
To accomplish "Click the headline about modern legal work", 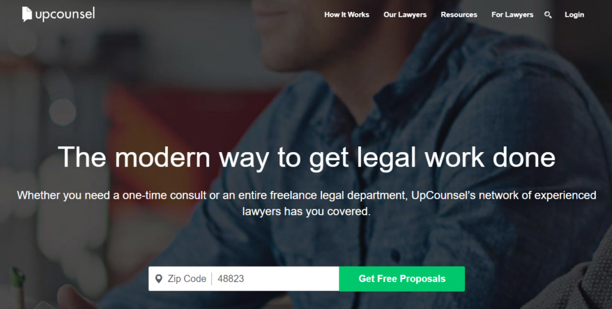I will [307, 157].
